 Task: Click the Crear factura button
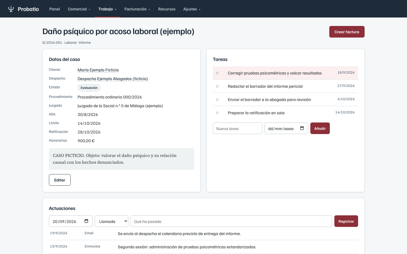[x=347, y=32]
